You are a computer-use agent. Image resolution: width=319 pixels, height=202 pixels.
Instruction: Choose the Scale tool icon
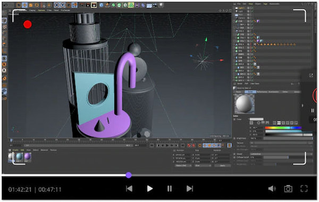[x=30, y=5]
